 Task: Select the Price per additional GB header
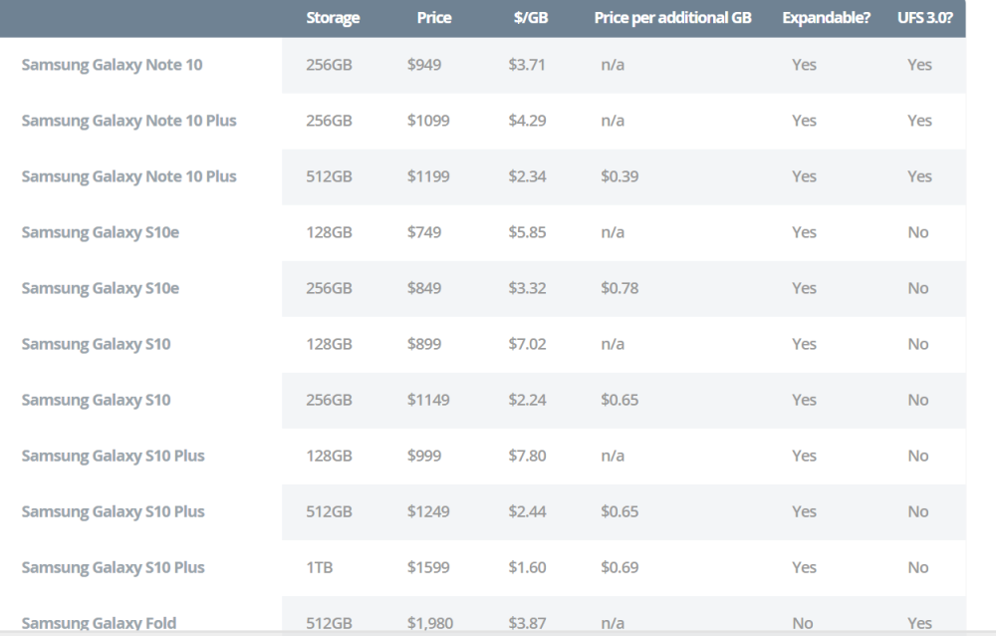(672, 18)
